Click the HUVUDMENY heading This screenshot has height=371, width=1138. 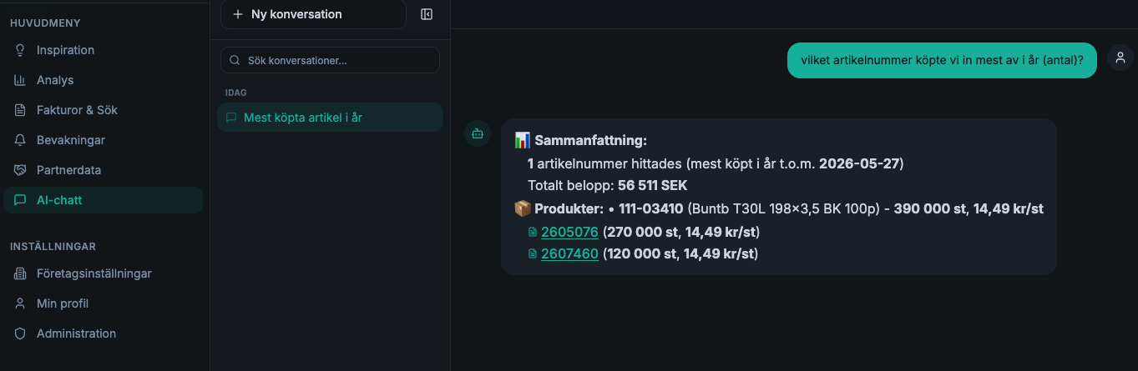click(x=45, y=23)
